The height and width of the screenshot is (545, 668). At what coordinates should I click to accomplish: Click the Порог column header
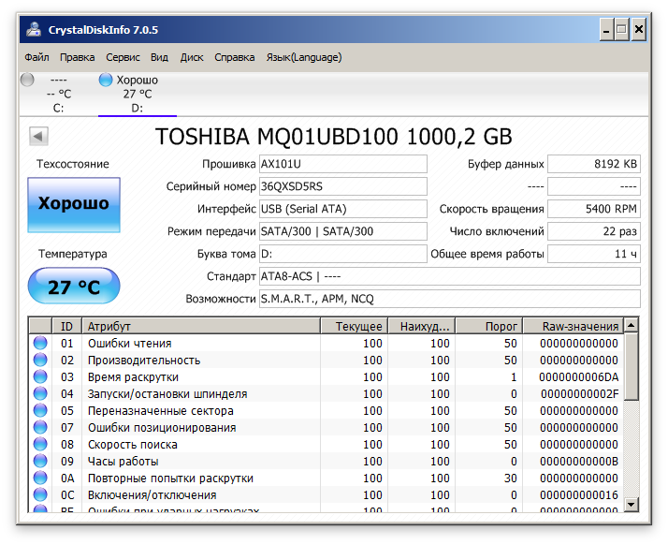489,326
